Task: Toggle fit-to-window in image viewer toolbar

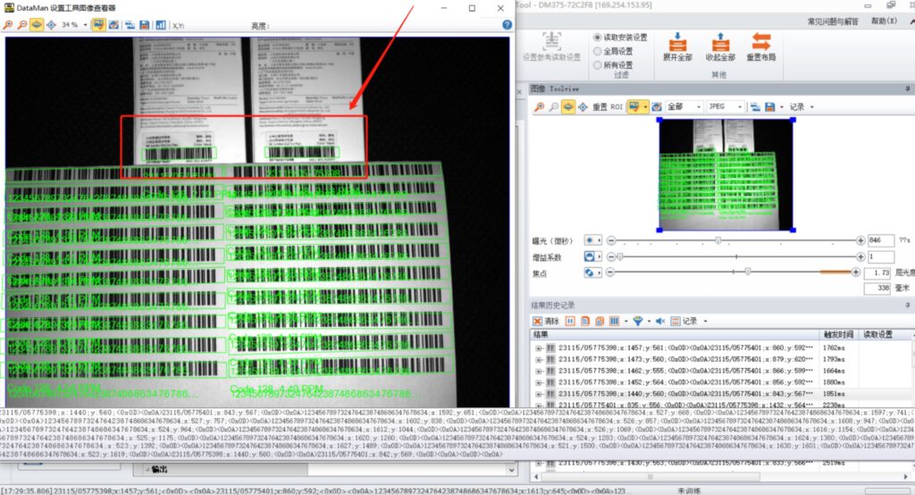Action: tap(36, 25)
